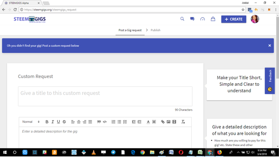Screen dimensions: 279x157
Task: Open the search magnifier icon in header
Action: (182, 19)
